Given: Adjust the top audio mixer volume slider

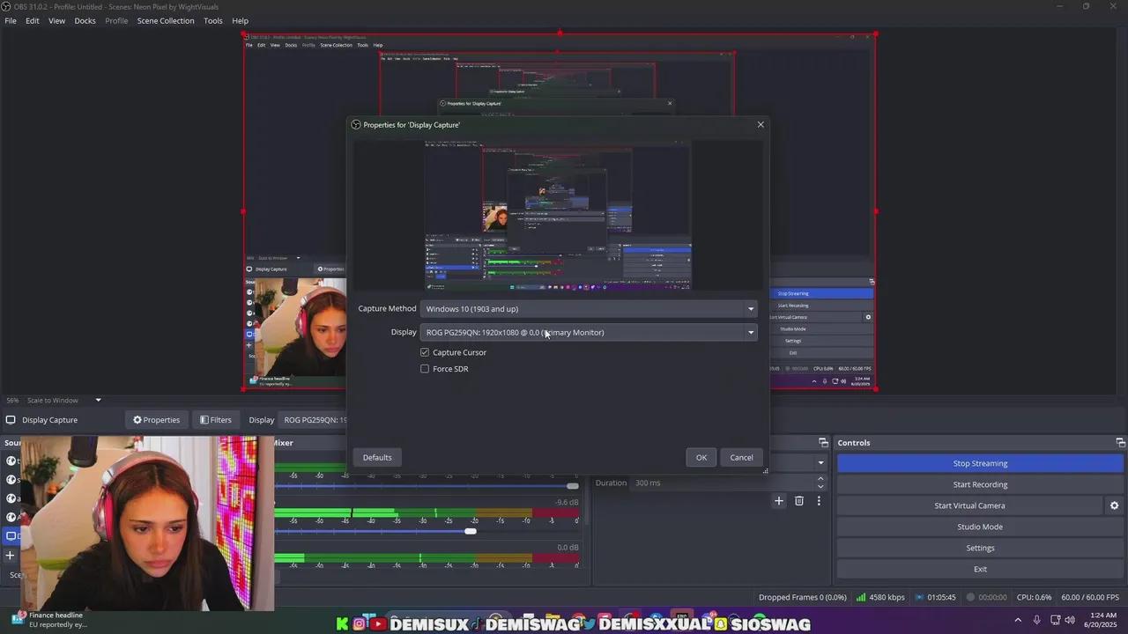Looking at the screenshot, I should [573, 486].
